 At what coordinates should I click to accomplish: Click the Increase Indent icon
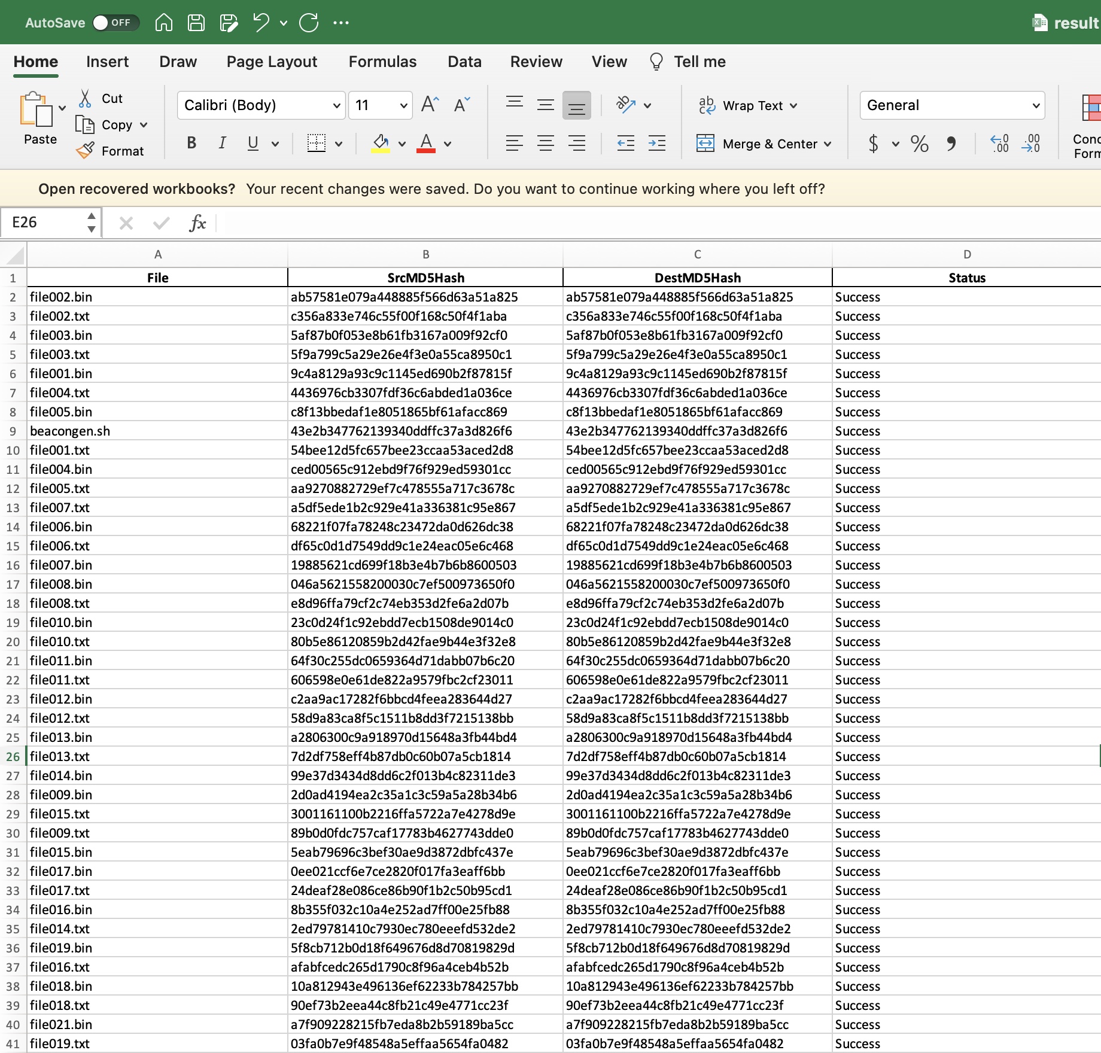pos(657,143)
